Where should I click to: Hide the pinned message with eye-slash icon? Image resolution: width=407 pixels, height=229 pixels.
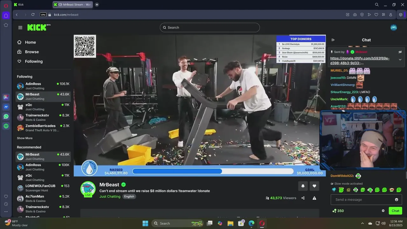[x=400, y=52]
